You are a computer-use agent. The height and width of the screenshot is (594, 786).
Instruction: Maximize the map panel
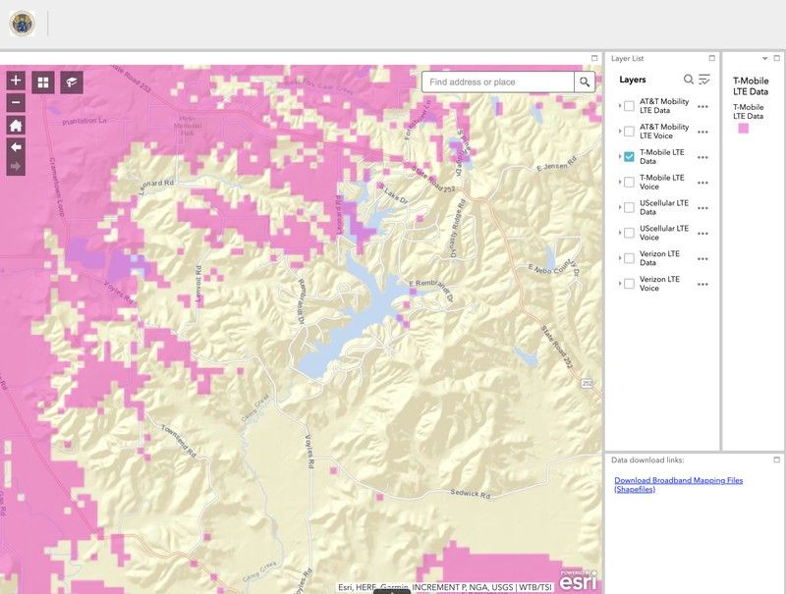594,58
